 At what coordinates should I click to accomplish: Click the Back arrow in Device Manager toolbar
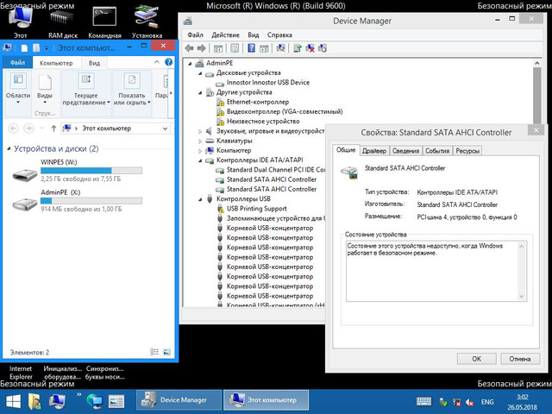(190, 48)
